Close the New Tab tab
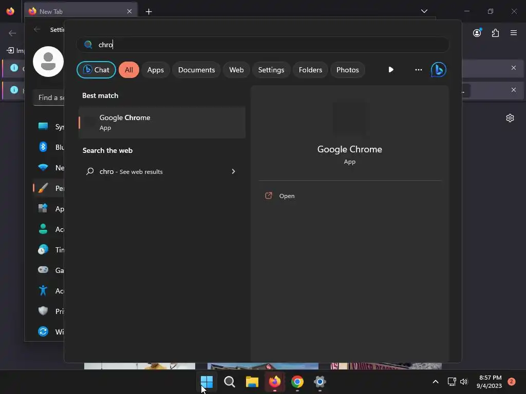Image resolution: width=526 pixels, height=394 pixels. tap(129, 11)
